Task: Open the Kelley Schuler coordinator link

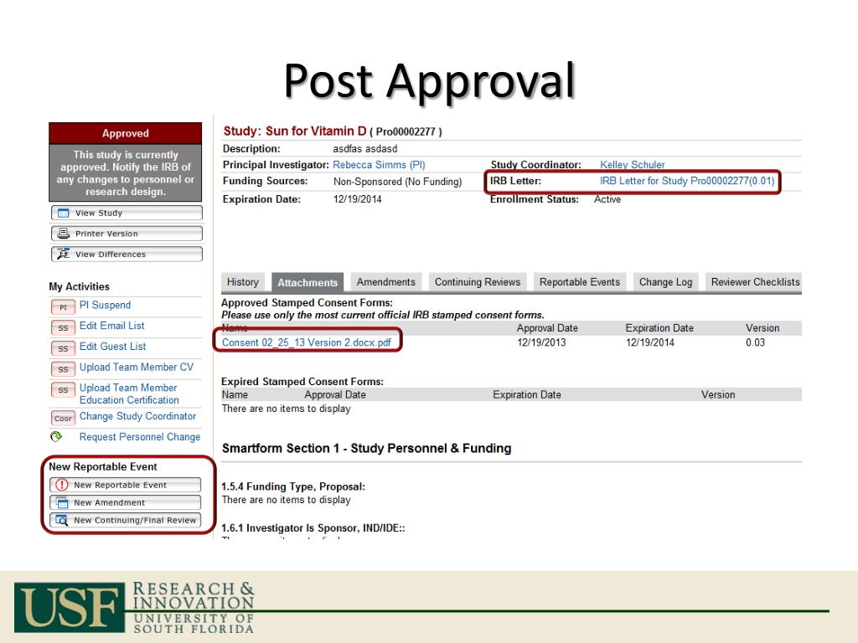Action: (633, 165)
